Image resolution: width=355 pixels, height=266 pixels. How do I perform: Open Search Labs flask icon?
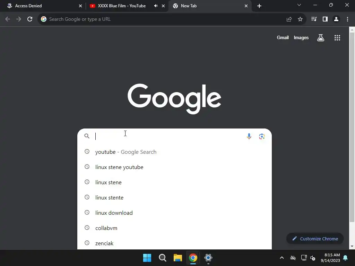tap(321, 38)
